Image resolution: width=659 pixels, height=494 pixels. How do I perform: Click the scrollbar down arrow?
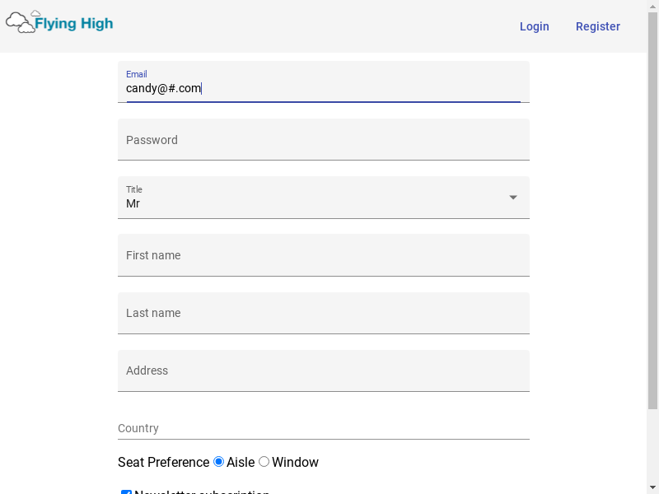tap(652, 488)
